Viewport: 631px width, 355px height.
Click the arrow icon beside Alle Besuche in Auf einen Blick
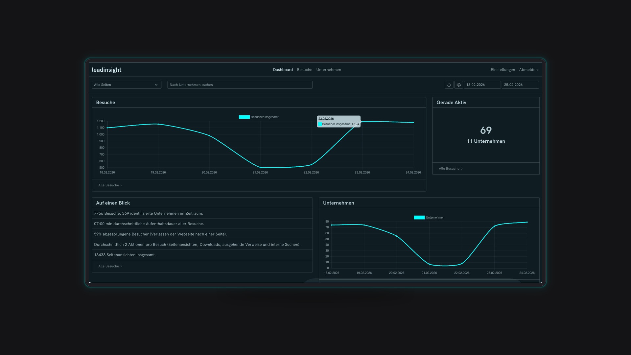pos(121,266)
